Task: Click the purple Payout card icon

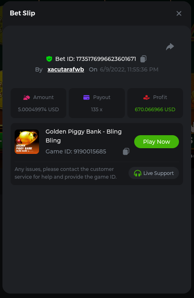Action: [x=87, y=97]
